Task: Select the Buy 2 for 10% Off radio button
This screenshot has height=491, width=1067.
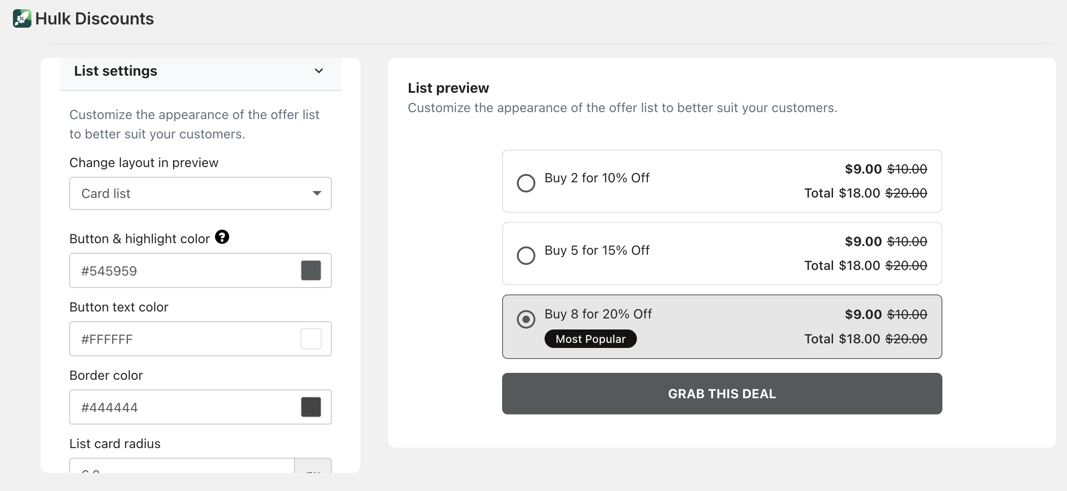Action: [x=526, y=183]
